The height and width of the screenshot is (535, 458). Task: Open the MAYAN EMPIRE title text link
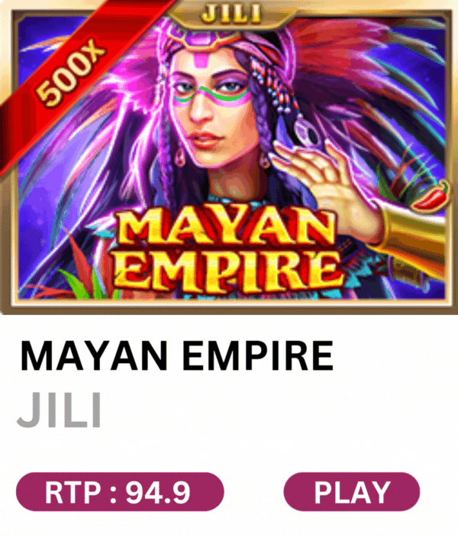[176, 356]
